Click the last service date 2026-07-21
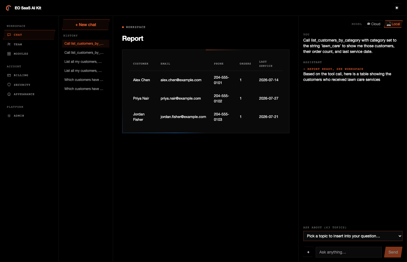 click(269, 117)
